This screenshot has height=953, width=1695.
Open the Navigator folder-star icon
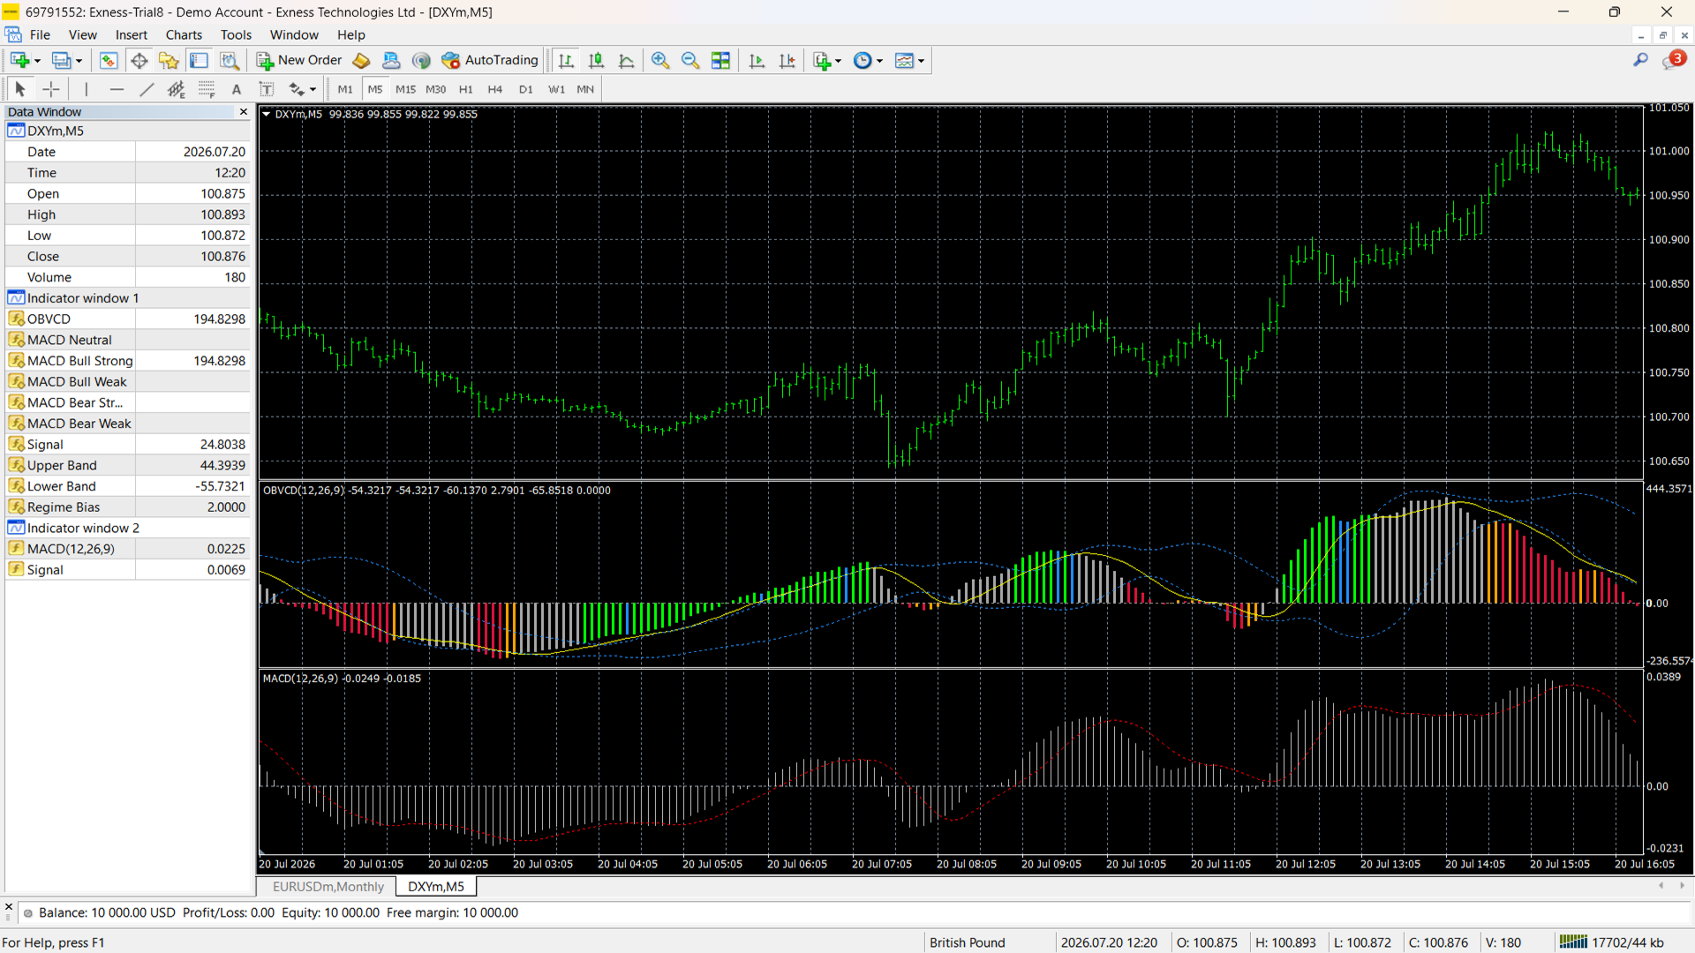(169, 61)
